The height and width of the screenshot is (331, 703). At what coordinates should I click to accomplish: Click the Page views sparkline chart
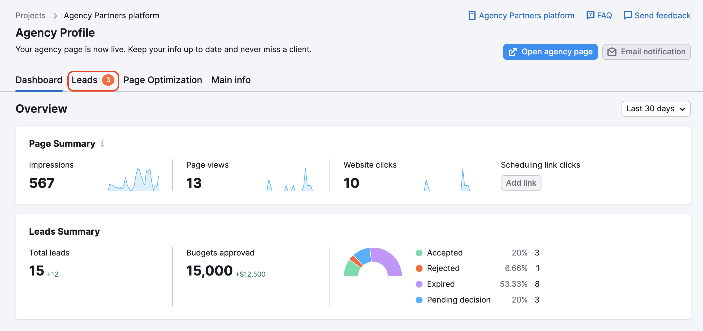pos(291,180)
